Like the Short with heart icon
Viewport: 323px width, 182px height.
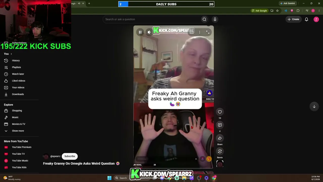click(x=220, y=112)
